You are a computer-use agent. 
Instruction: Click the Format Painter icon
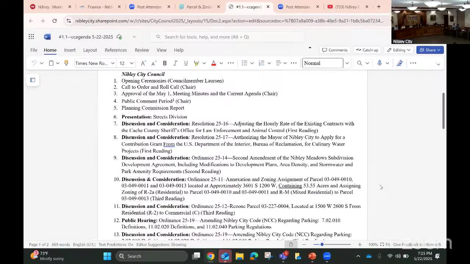click(66, 63)
